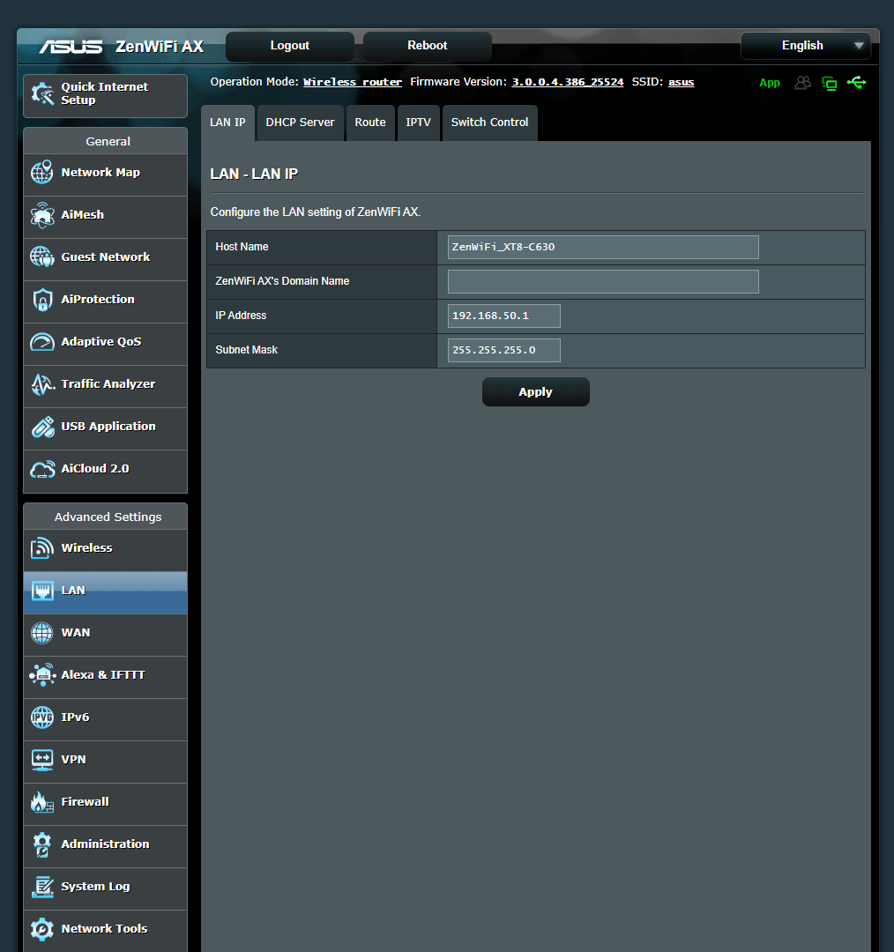Viewport: 894px width, 952px height.
Task: Click the AiMesh sidebar icon
Action: pos(42,215)
